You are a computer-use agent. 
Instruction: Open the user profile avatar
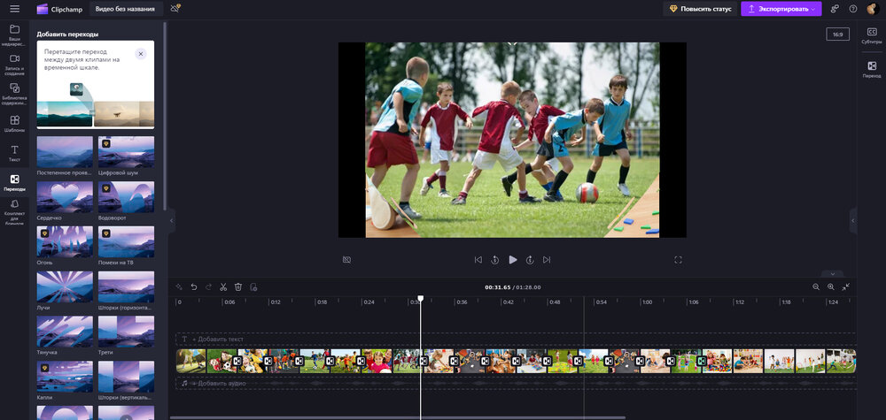(x=871, y=9)
